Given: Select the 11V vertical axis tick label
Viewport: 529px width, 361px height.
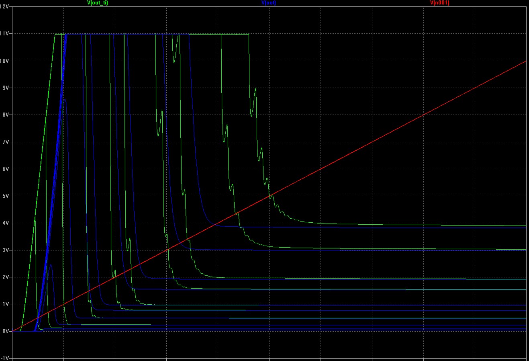Looking at the screenshot, I should (4, 34).
